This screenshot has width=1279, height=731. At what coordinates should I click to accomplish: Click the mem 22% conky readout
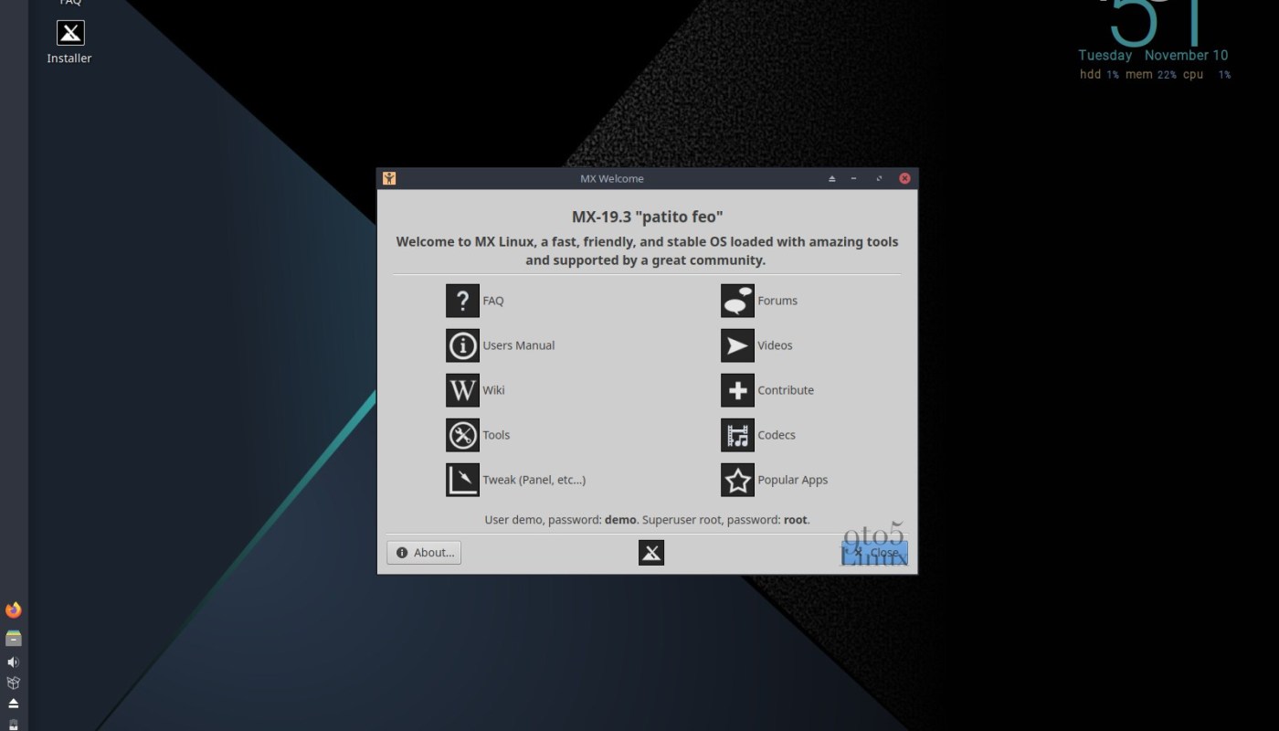(x=1151, y=75)
